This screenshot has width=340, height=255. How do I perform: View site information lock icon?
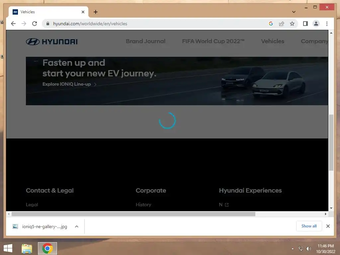pos(48,24)
